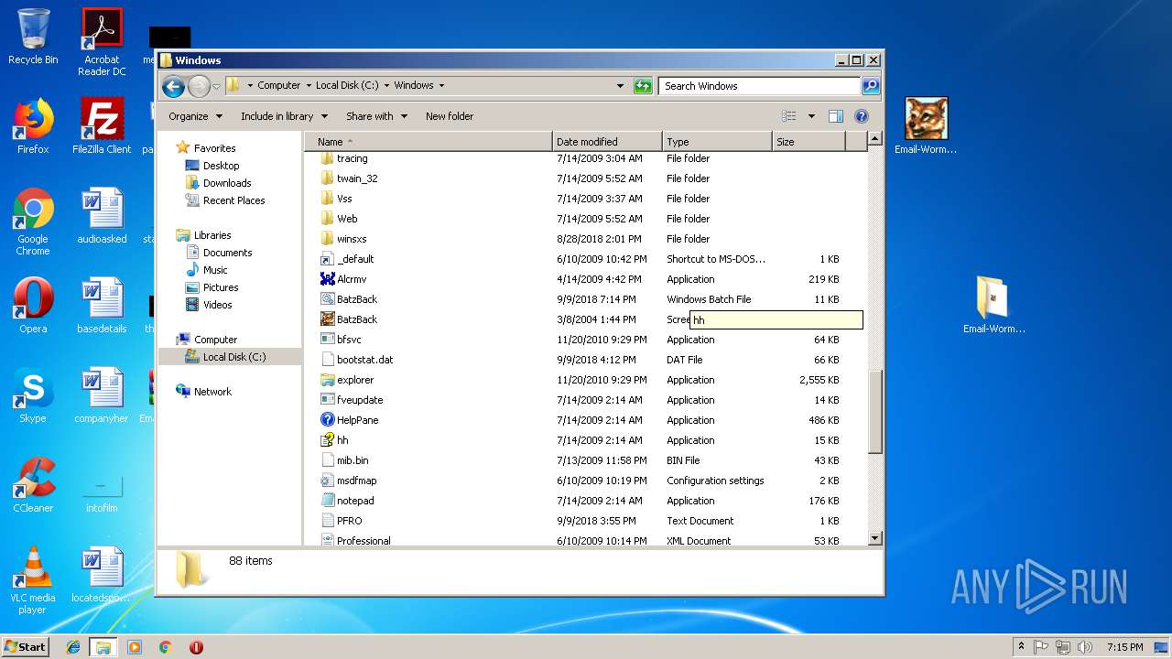
Task: Open Internet Explorer from the taskbar
Action: pyautogui.click(x=73, y=647)
